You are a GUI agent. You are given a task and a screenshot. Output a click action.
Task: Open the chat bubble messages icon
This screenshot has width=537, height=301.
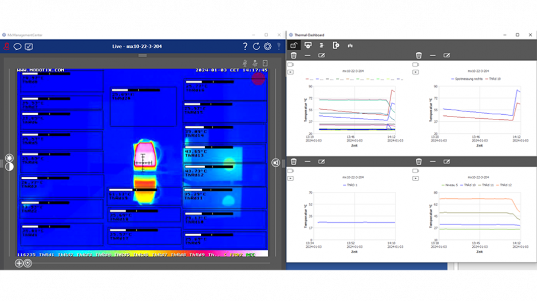click(18, 46)
